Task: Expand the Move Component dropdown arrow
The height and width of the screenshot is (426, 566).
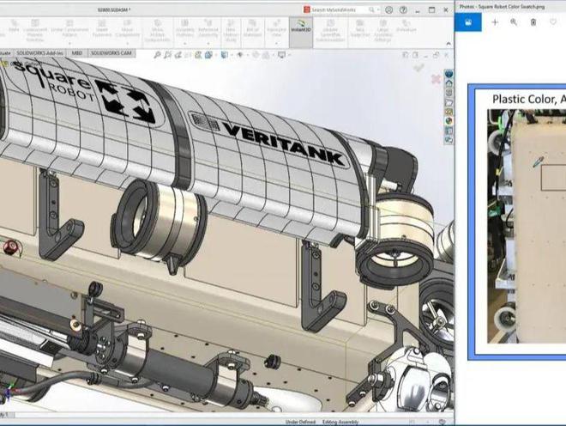Action: click(x=127, y=44)
